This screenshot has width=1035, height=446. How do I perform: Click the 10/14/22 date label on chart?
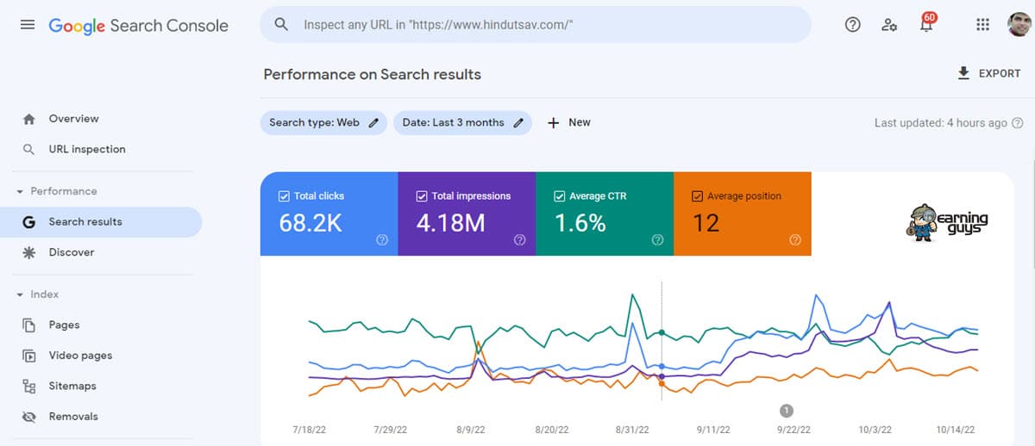(x=954, y=429)
